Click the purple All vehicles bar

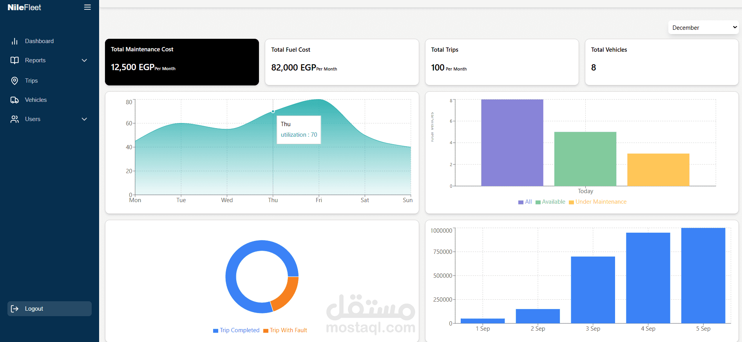[x=512, y=143]
